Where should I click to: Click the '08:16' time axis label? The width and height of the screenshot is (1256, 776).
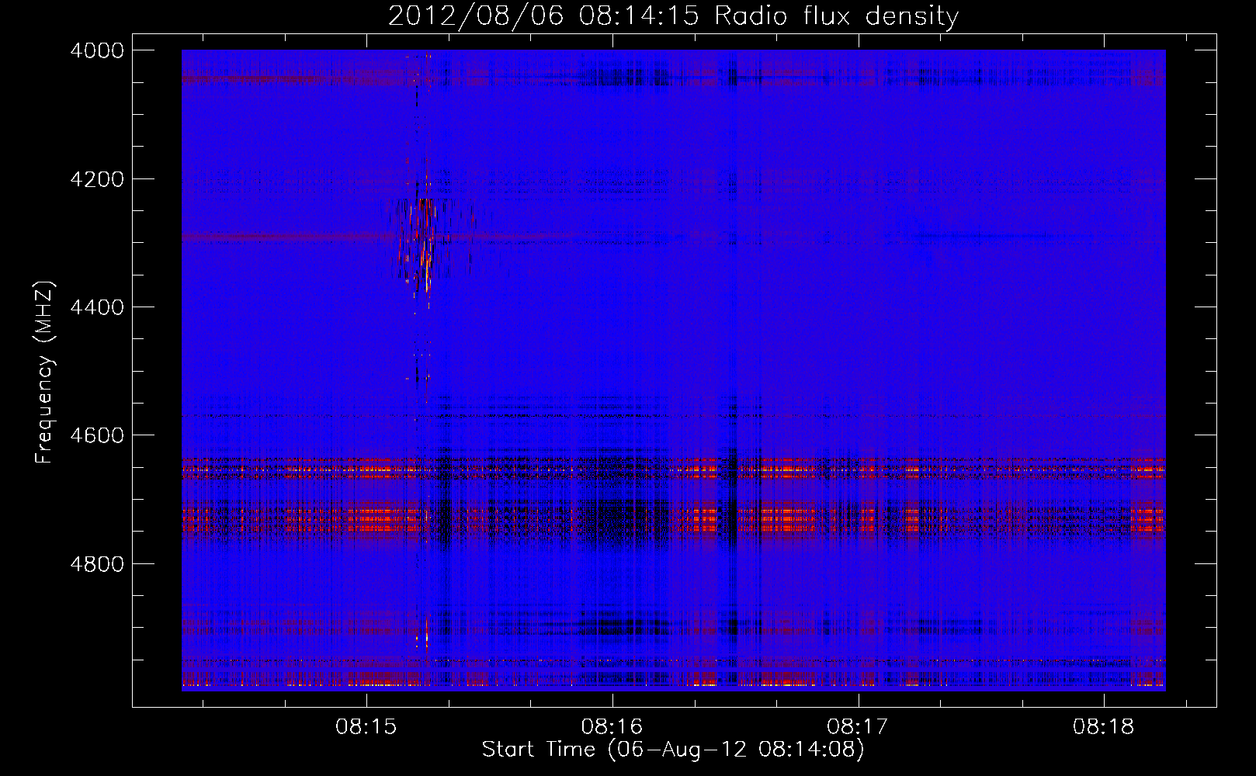(612, 727)
